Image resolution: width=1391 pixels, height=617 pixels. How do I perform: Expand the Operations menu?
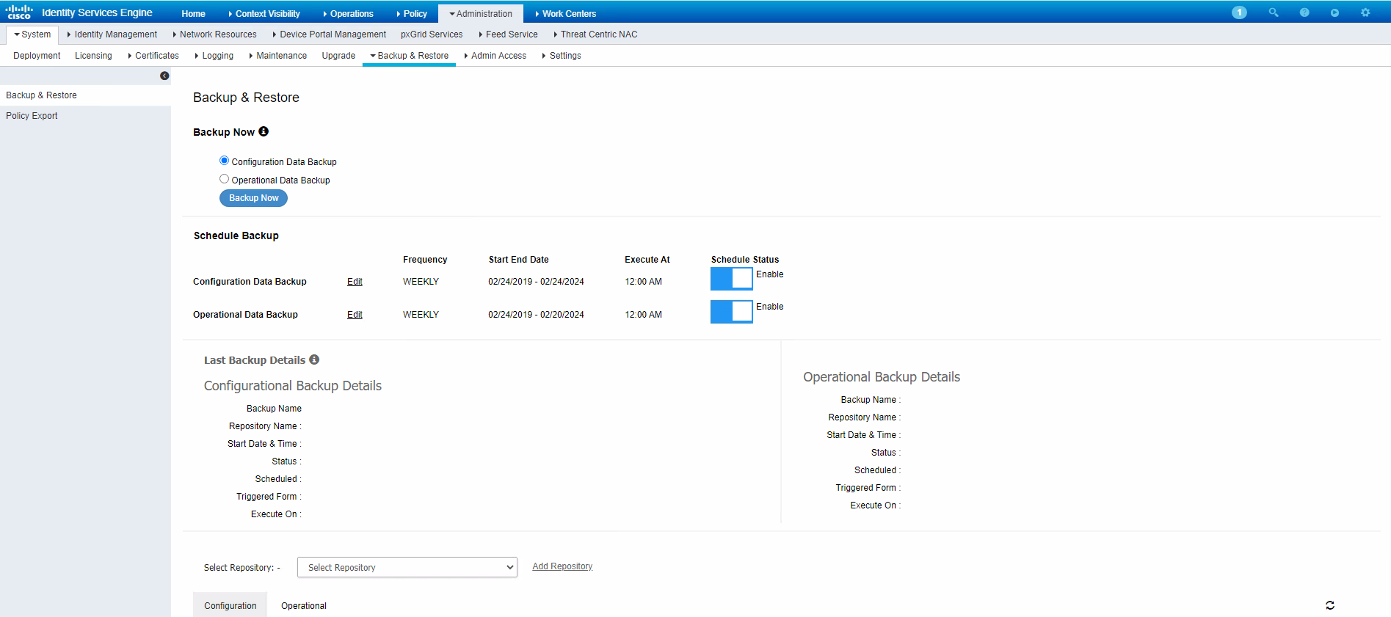point(348,13)
